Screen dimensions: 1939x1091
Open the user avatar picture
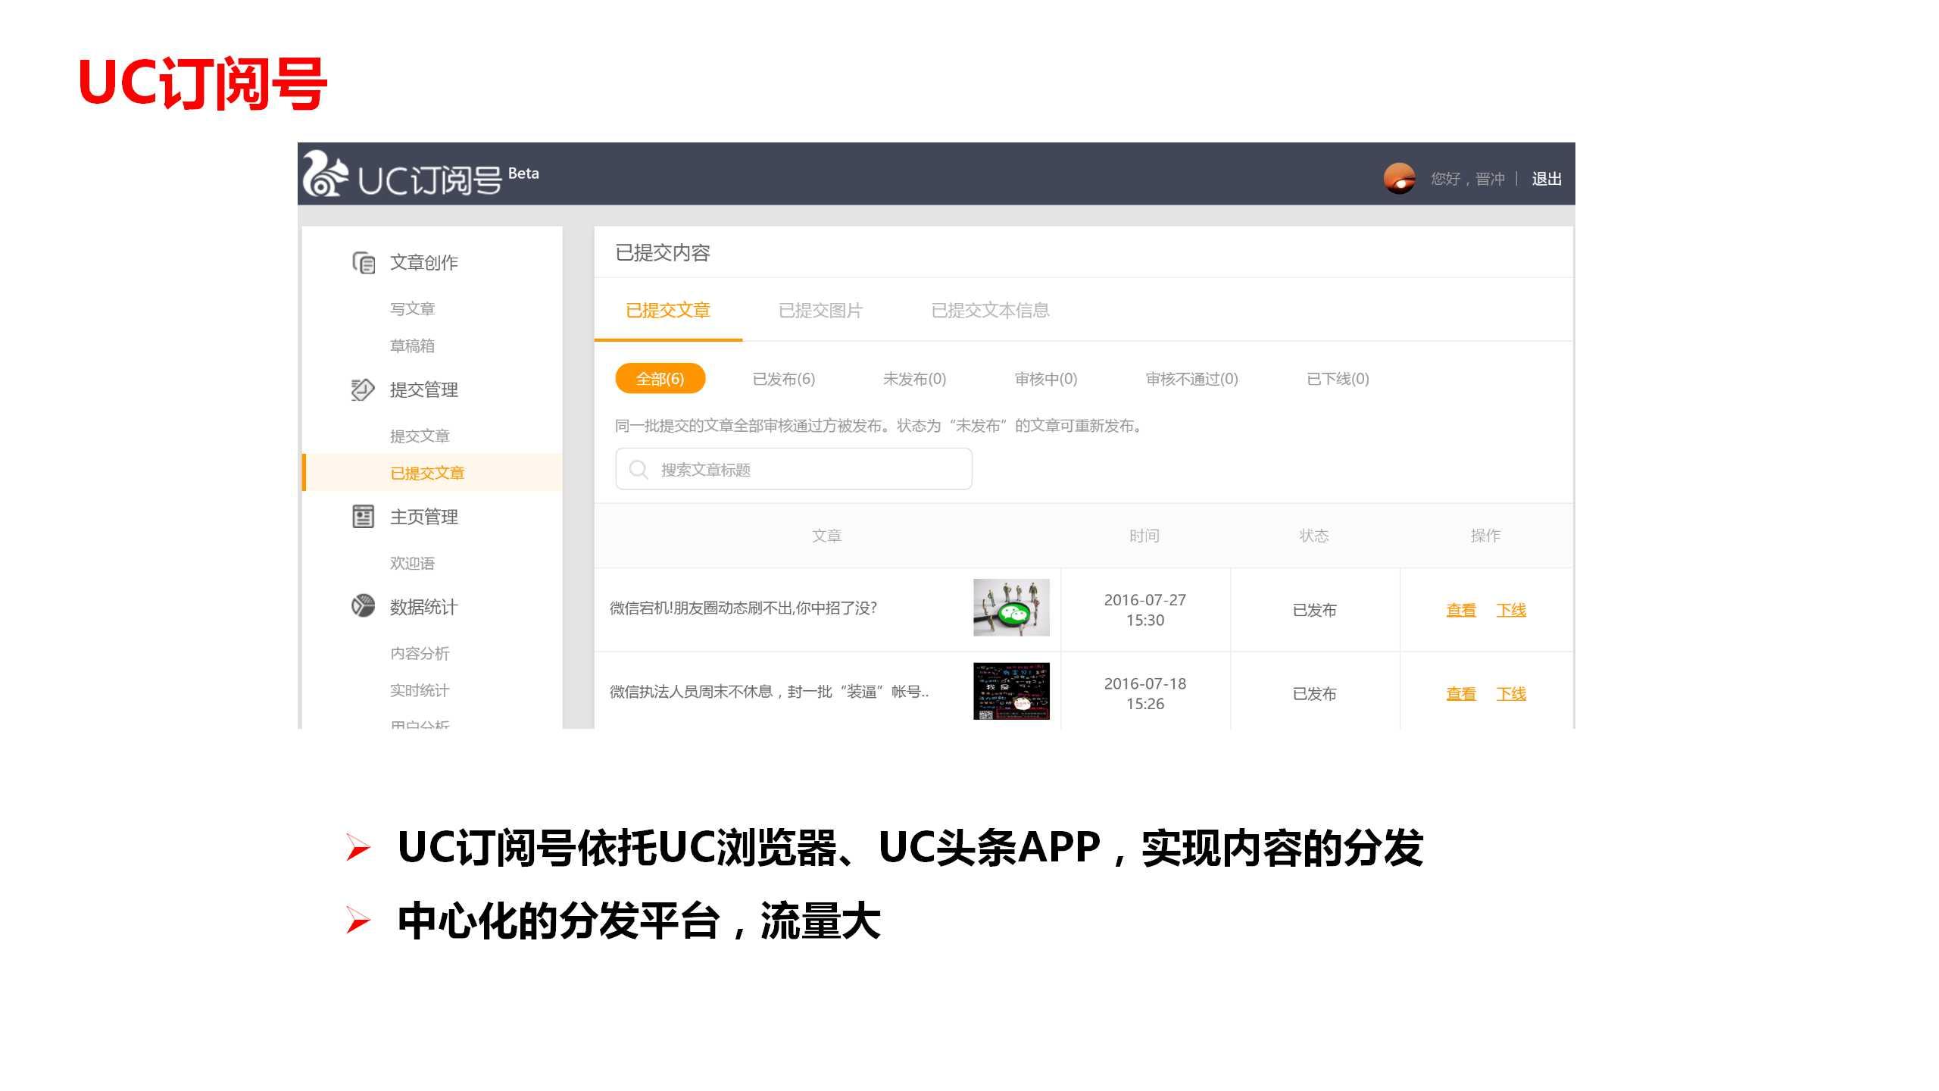1399,179
